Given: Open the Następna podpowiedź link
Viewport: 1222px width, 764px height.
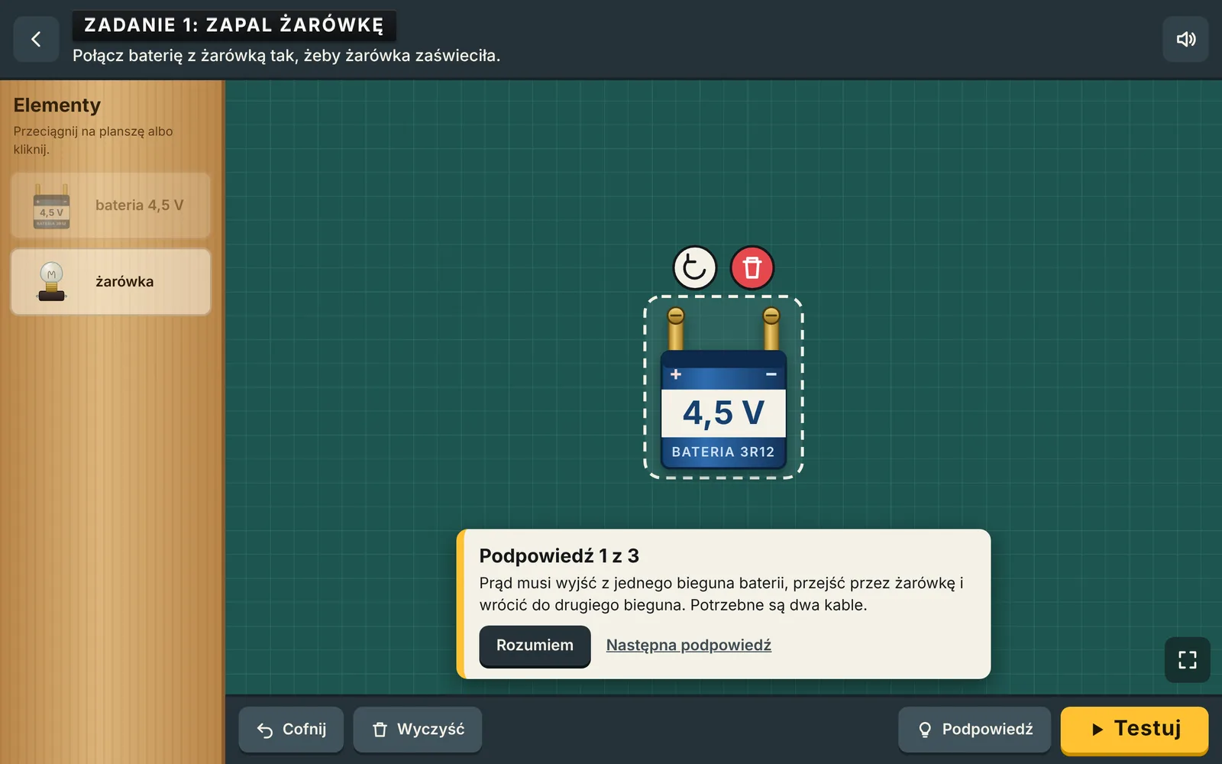Looking at the screenshot, I should pos(689,645).
